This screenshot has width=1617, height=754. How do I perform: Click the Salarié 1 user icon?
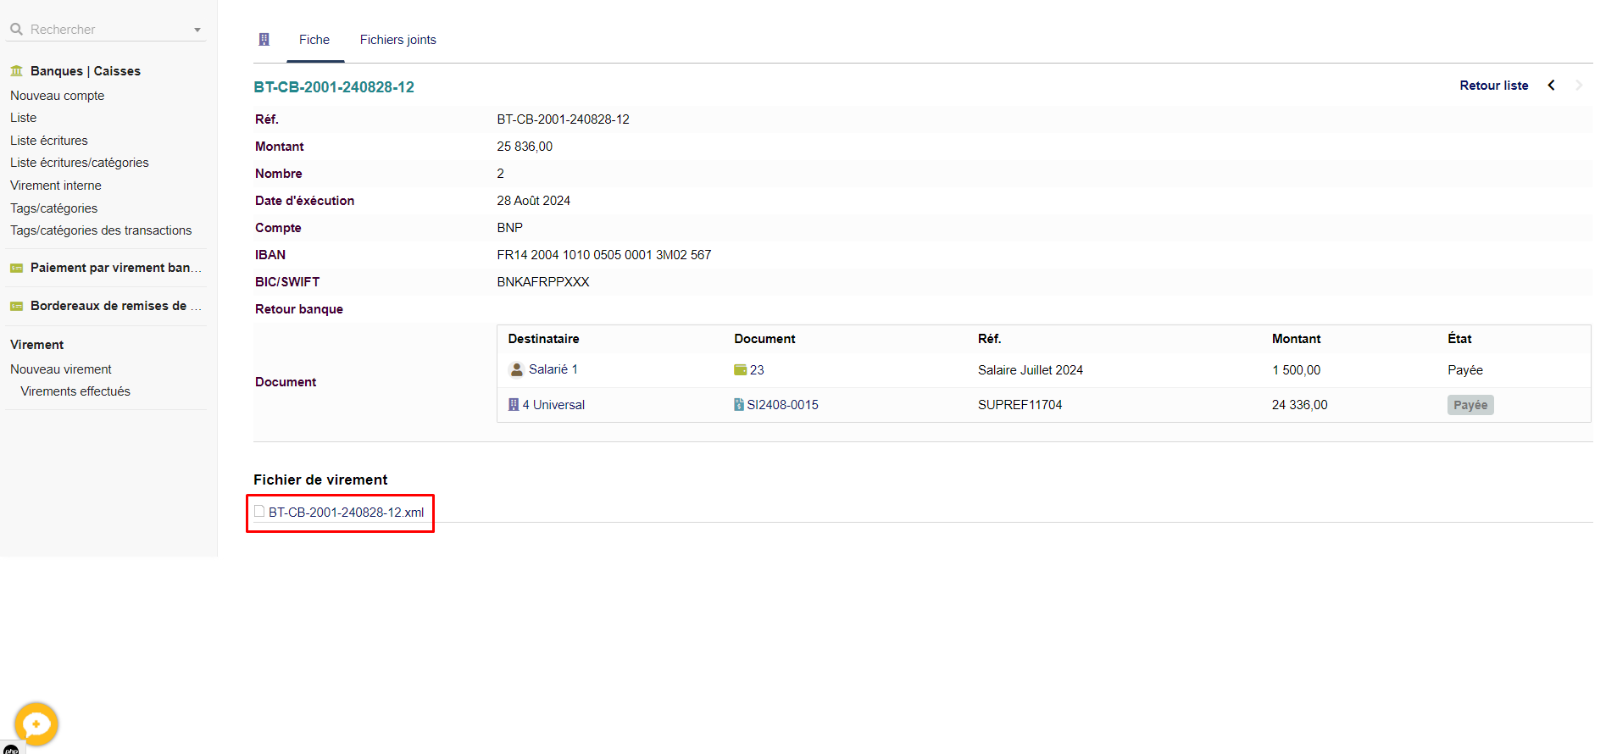pyautogui.click(x=516, y=369)
